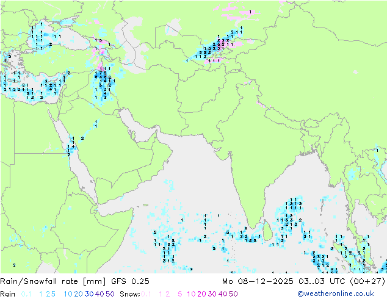The image size is (387, 299).
Task: Click the "Rain/Snowfall rate [mm]" map title
Action: click(53, 281)
